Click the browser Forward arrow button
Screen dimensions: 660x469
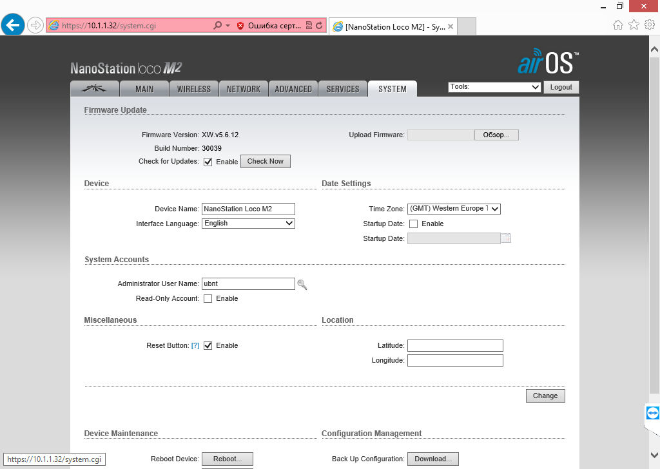click(x=35, y=25)
